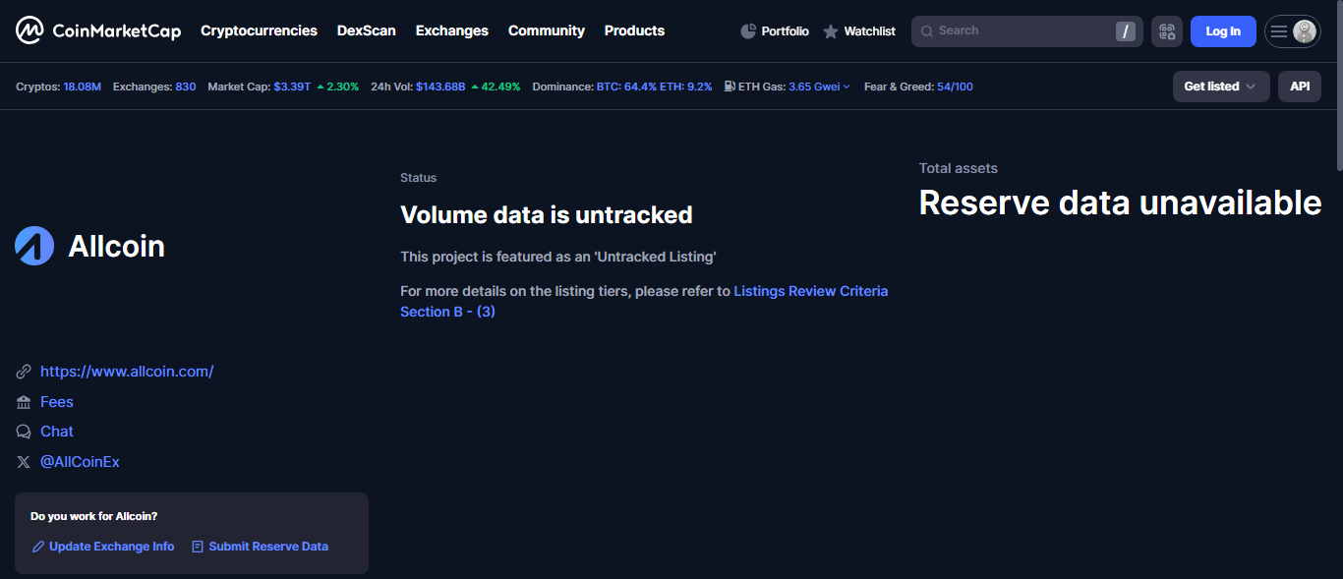Click the 'Status' label
1343x579 pixels.
419,178
